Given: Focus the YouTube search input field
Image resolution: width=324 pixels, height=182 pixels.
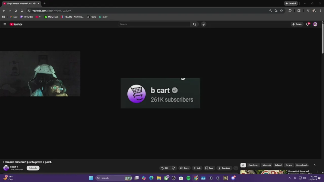Looking at the screenshot, I should [x=154, y=24].
